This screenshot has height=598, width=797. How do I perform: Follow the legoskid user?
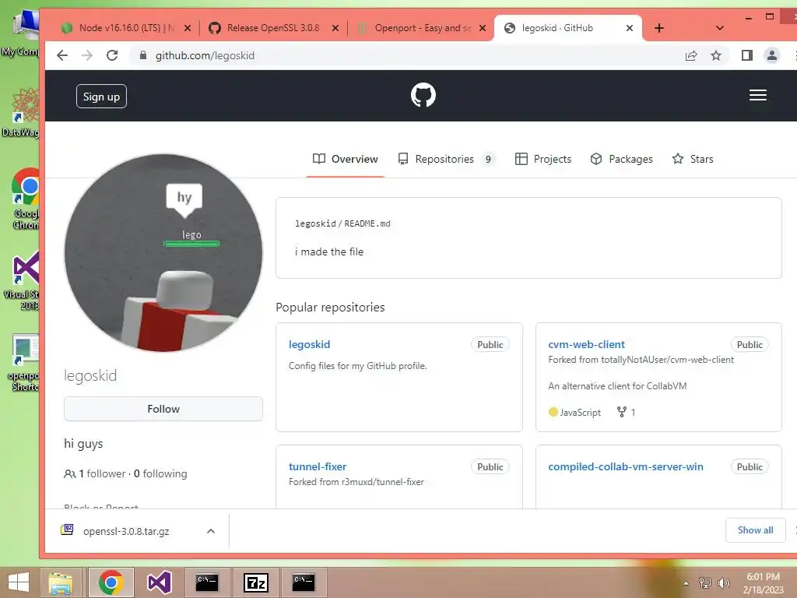pyautogui.click(x=163, y=409)
